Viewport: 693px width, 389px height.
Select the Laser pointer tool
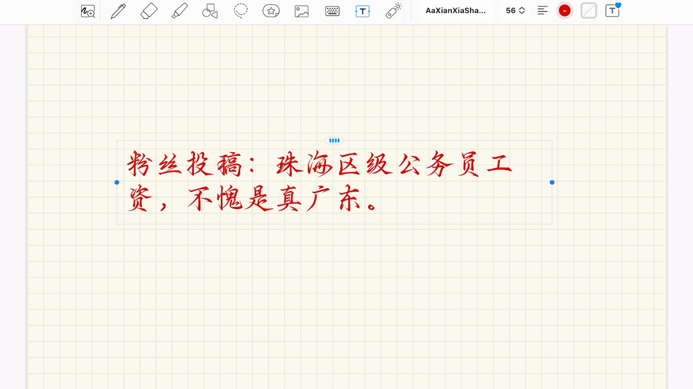coord(394,11)
